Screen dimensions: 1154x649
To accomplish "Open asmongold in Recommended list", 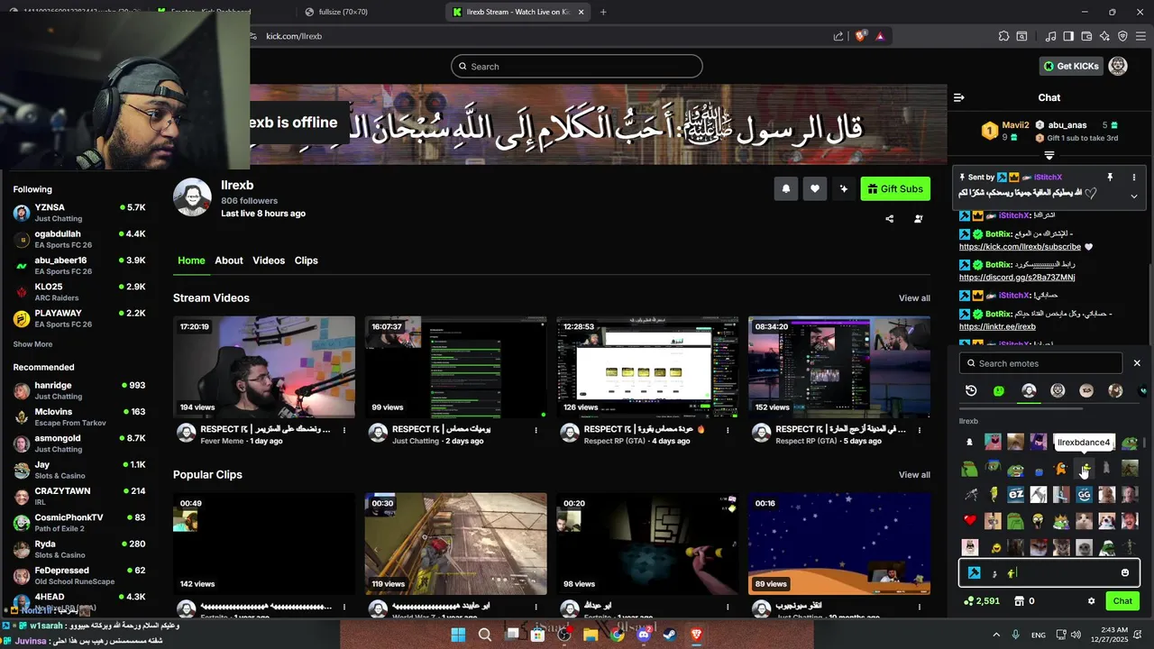I will tap(79, 443).
